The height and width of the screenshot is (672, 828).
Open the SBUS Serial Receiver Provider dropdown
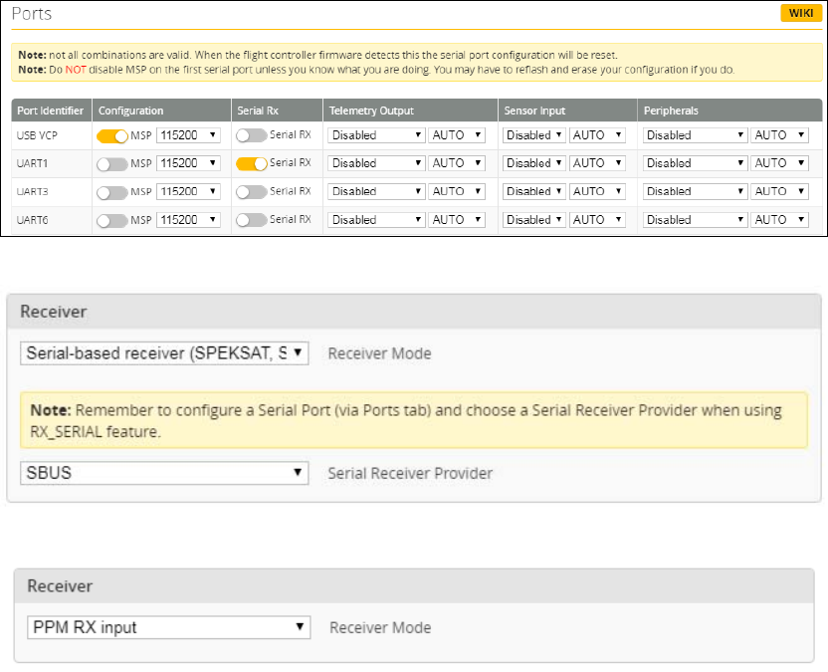[164, 473]
